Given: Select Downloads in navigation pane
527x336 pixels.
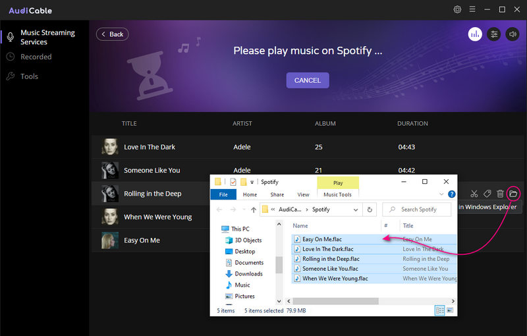Looking at the screenshot, I should (249, 274).
